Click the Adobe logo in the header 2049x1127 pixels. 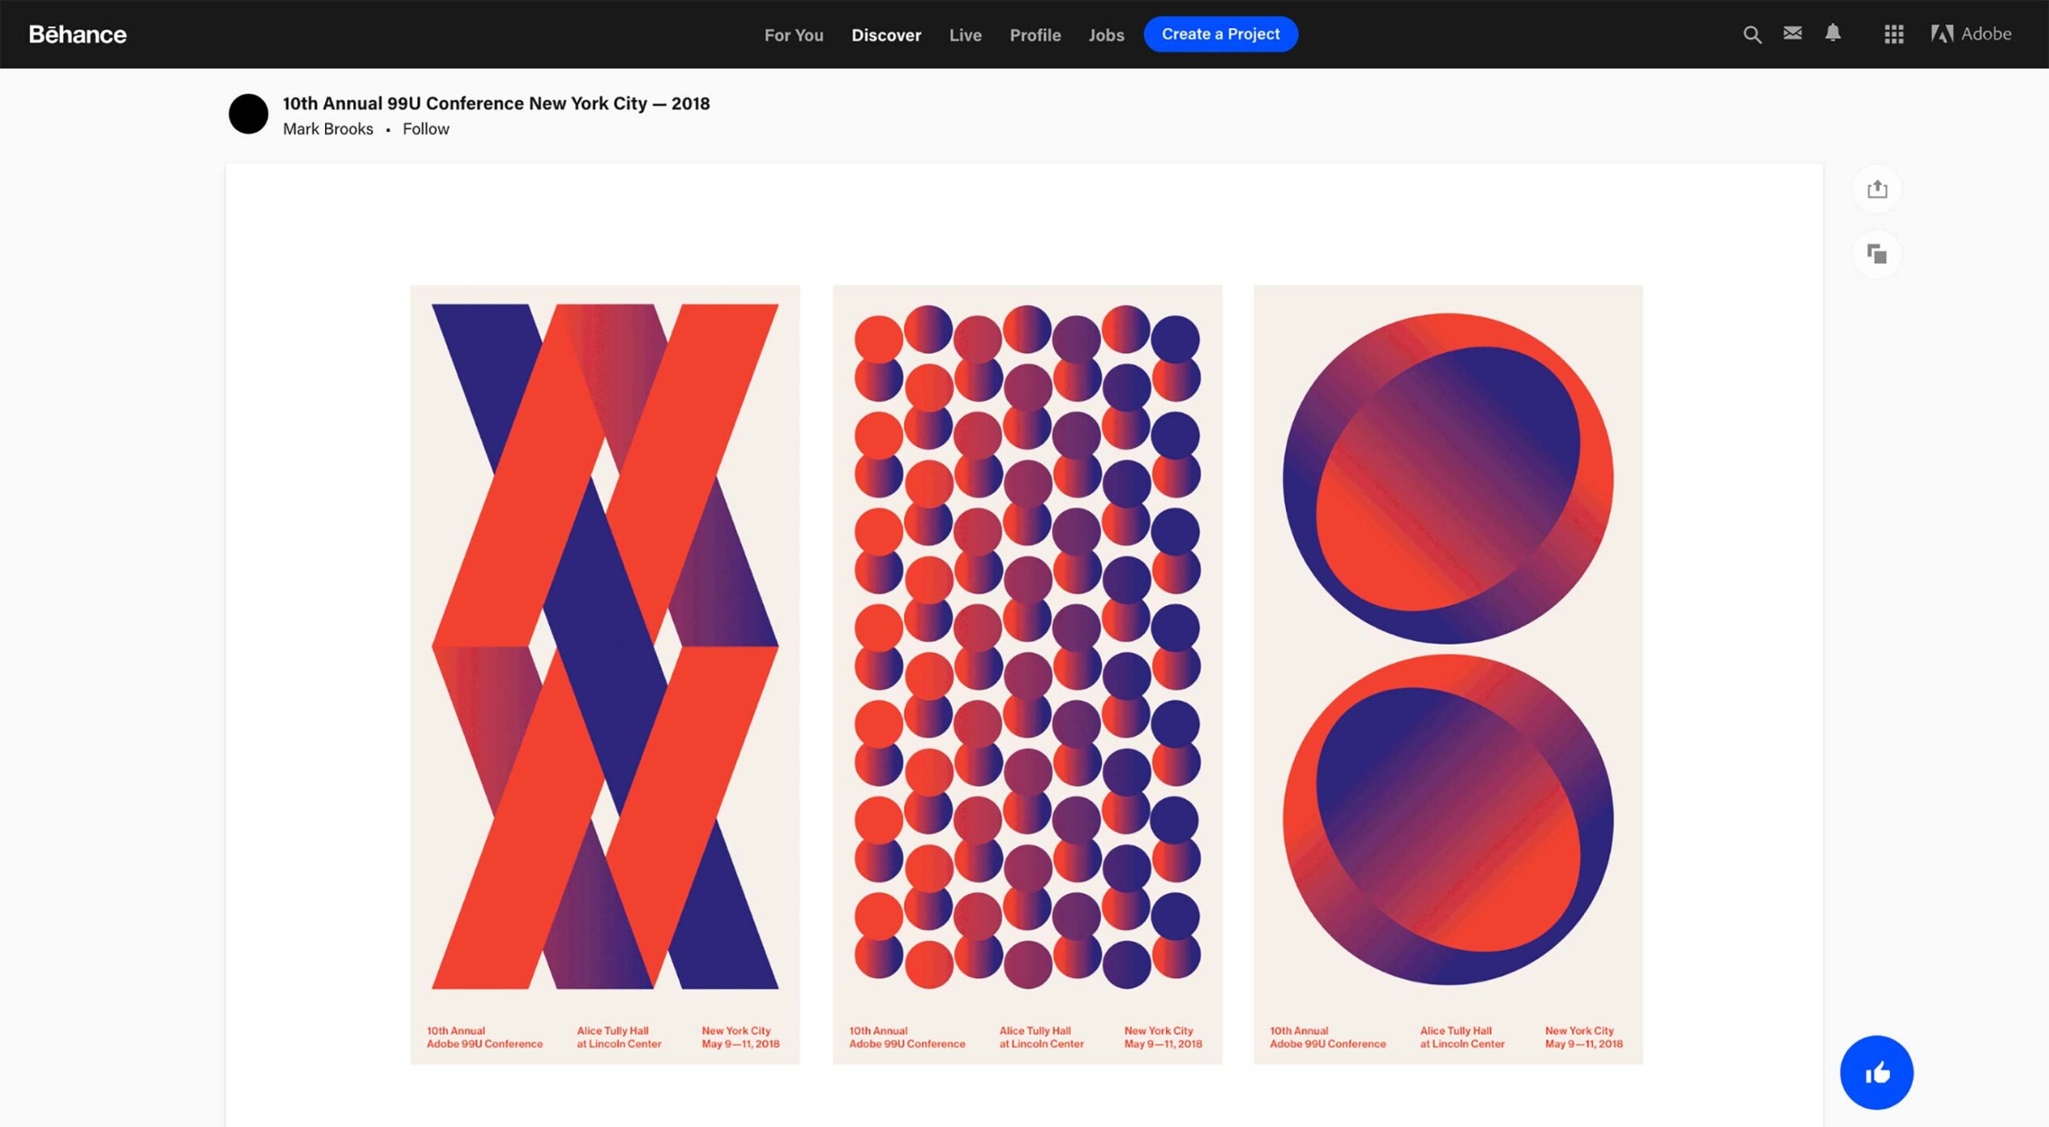point(1971,34)
